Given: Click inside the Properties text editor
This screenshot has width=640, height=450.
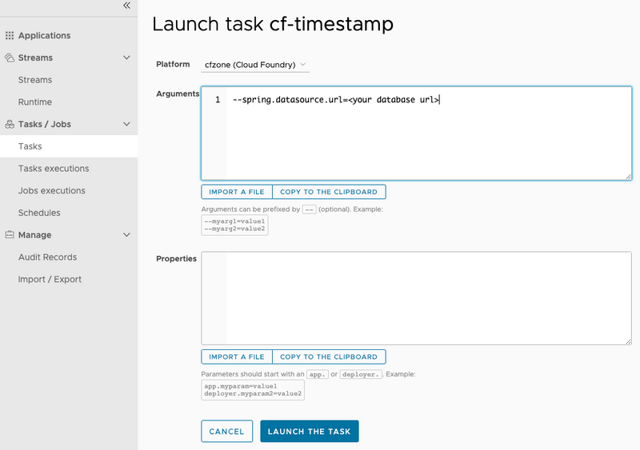Looking at the screenshot, I should 416,298.
